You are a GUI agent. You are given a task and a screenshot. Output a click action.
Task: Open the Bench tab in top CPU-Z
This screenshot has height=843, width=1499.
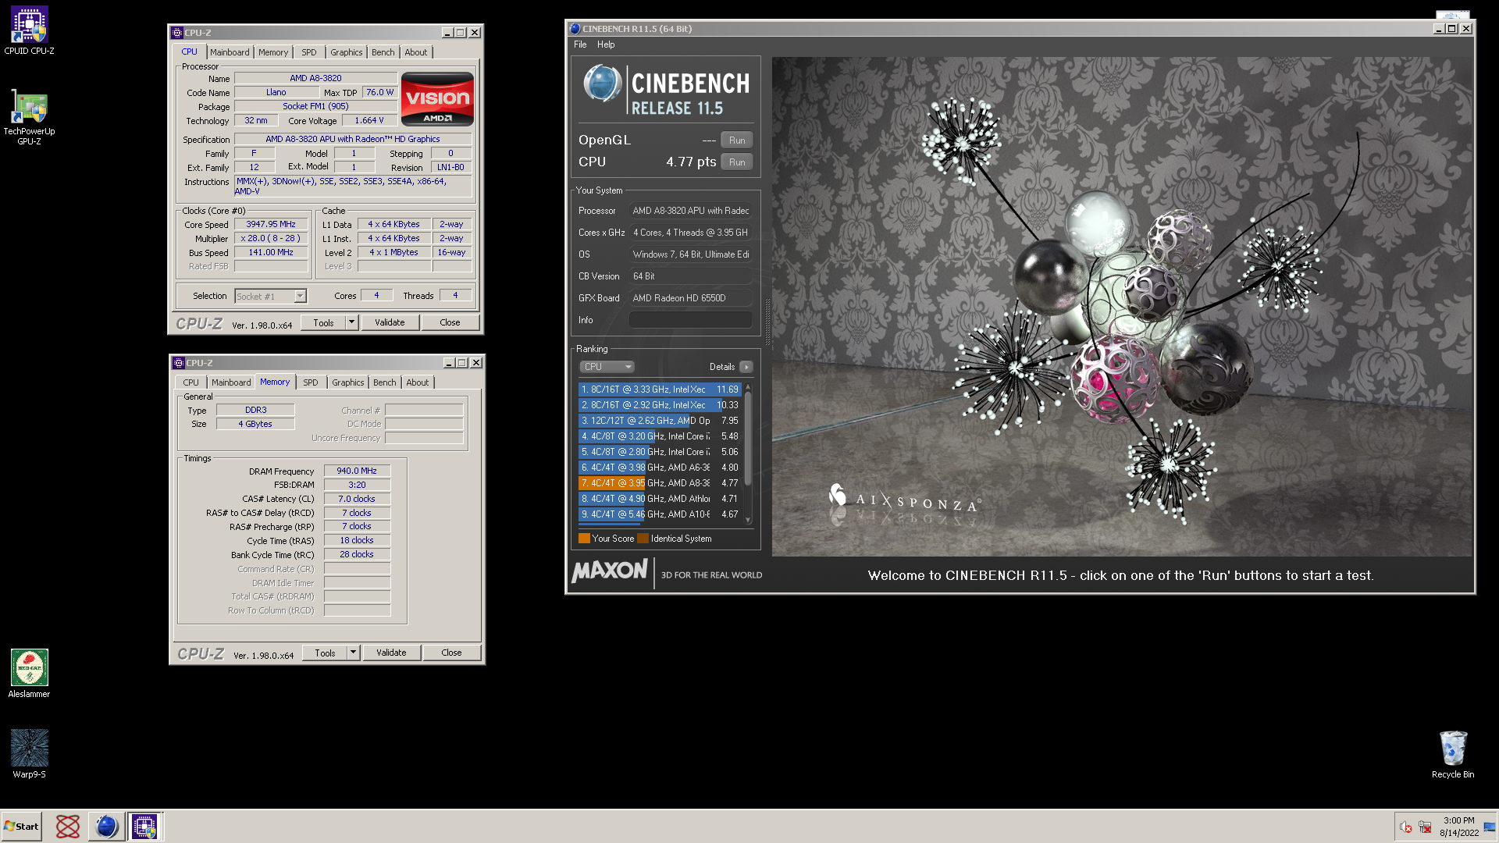pyautogui.click(x=383, y=52)
